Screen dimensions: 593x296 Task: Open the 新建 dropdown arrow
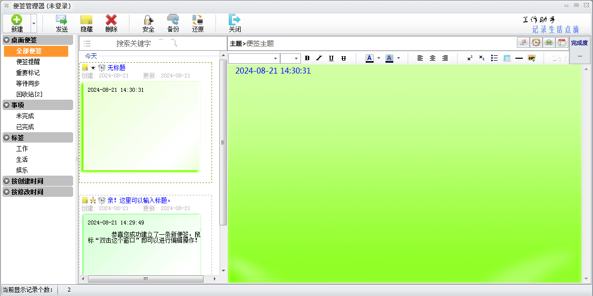(34, 23)
